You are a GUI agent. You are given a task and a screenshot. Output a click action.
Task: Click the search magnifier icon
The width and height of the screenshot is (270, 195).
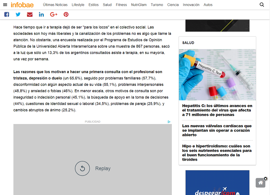click(262, 5)
